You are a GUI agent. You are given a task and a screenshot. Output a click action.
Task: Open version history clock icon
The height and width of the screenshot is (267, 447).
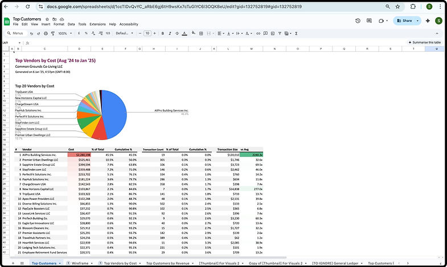click(358, 20)
